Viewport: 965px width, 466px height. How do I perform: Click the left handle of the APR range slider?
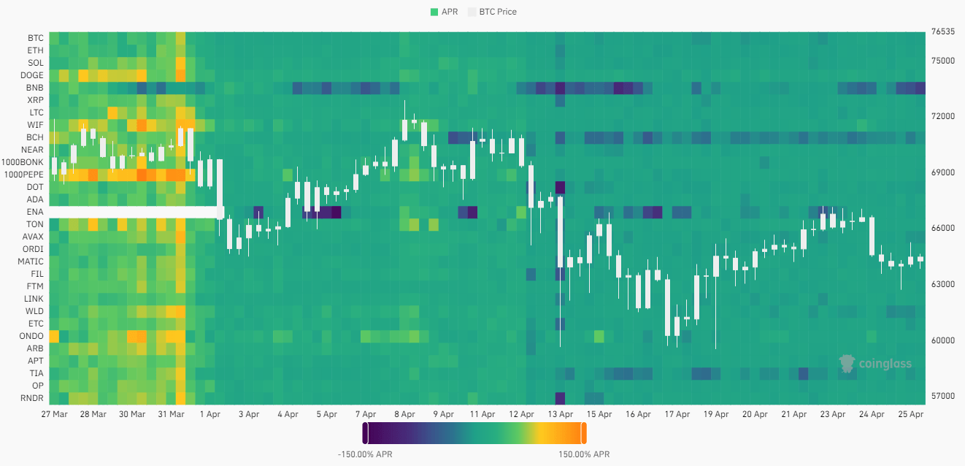tap(365, 433)
